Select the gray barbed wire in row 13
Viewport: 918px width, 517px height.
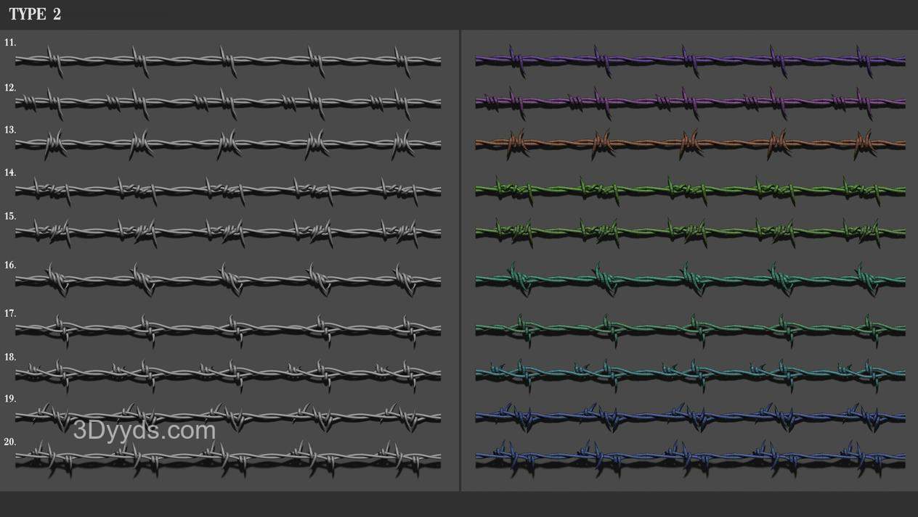[x=228, y=144]
